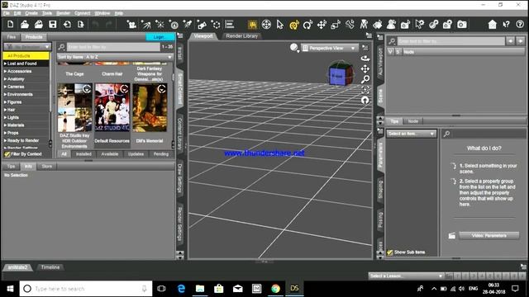
Task: Click Windows Start button on taskbar
Action: (10, 289)
